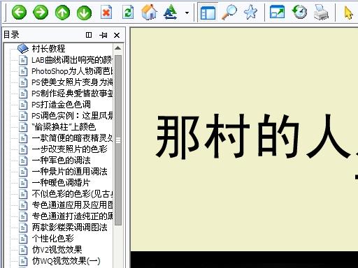Add to favorites with star icon

tap(250, 12)
